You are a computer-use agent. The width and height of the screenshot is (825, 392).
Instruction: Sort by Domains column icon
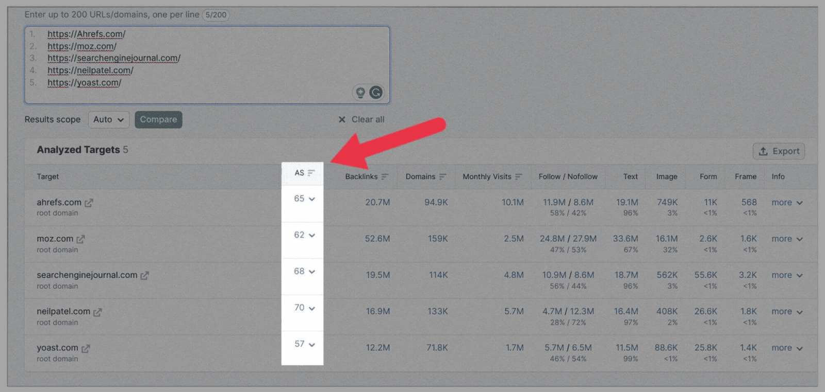[442, 176]
